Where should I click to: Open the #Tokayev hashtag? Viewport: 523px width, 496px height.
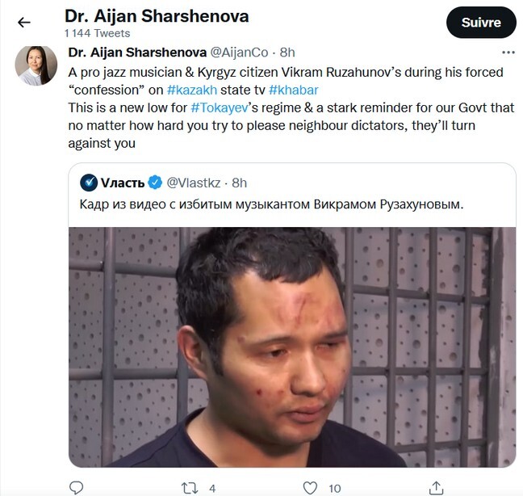(220, 107)
